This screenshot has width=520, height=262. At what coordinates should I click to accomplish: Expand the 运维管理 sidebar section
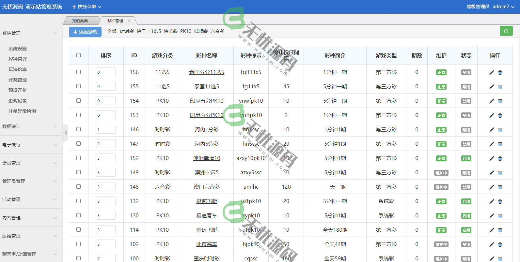tap(31, 236)
